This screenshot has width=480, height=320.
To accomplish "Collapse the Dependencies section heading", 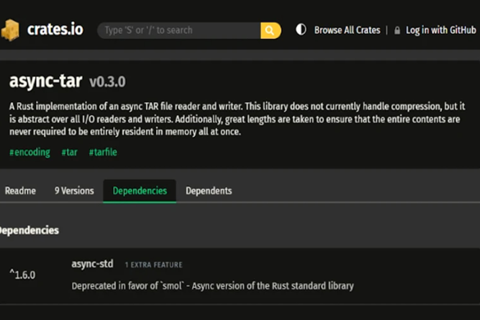I will tap(29, 230).
